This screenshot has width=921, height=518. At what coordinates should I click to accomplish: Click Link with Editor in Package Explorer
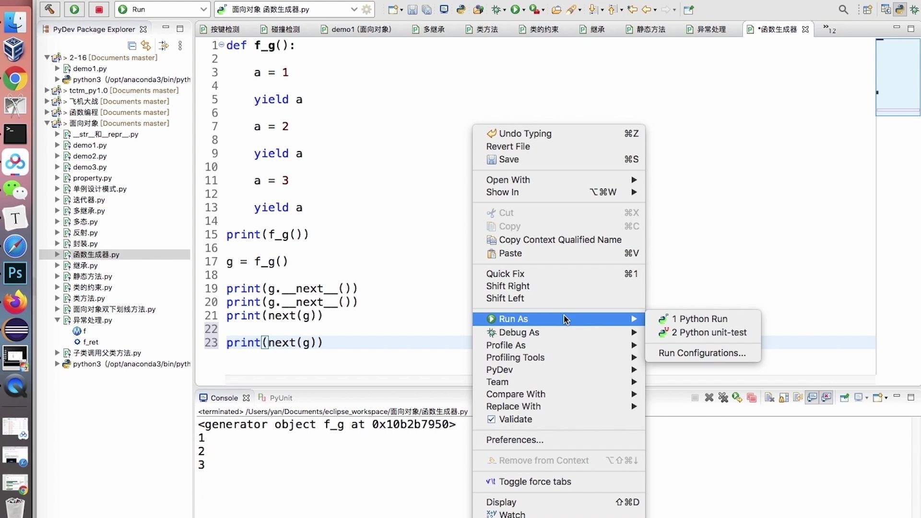coord(146,46)
